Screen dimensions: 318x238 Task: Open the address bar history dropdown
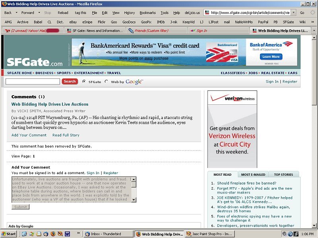point(293,13)
